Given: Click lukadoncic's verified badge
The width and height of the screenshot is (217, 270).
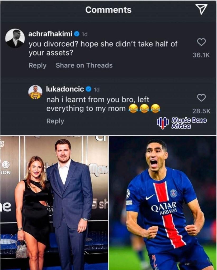Looking at the screenshot, I should tap(88, 89).
